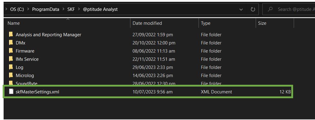The image size is (315, 120).
Task: Click the Microlog folder icon
Action: coord(11,76)
